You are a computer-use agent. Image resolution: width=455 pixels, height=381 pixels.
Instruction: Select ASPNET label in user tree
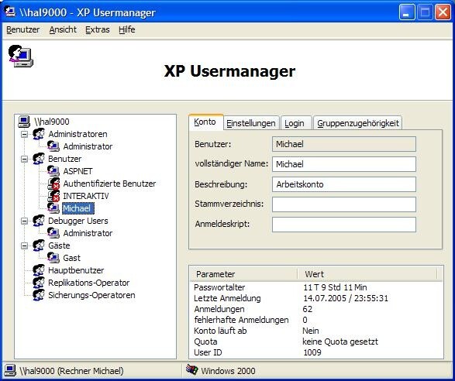78,171
